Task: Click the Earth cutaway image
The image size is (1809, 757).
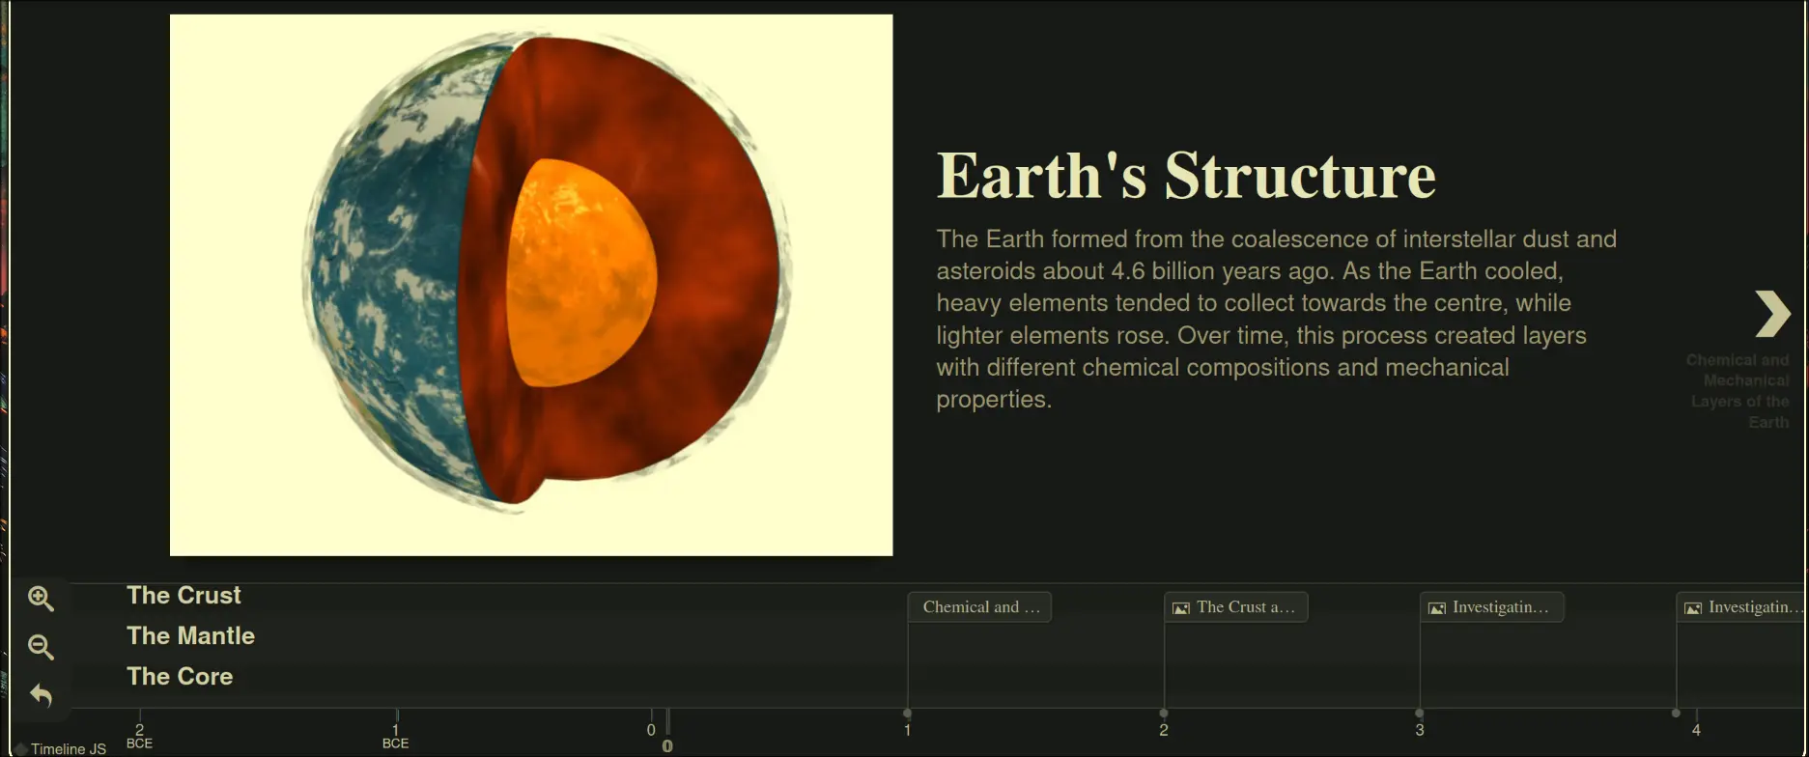Action: pyautogui.click(x=531, y=285)
